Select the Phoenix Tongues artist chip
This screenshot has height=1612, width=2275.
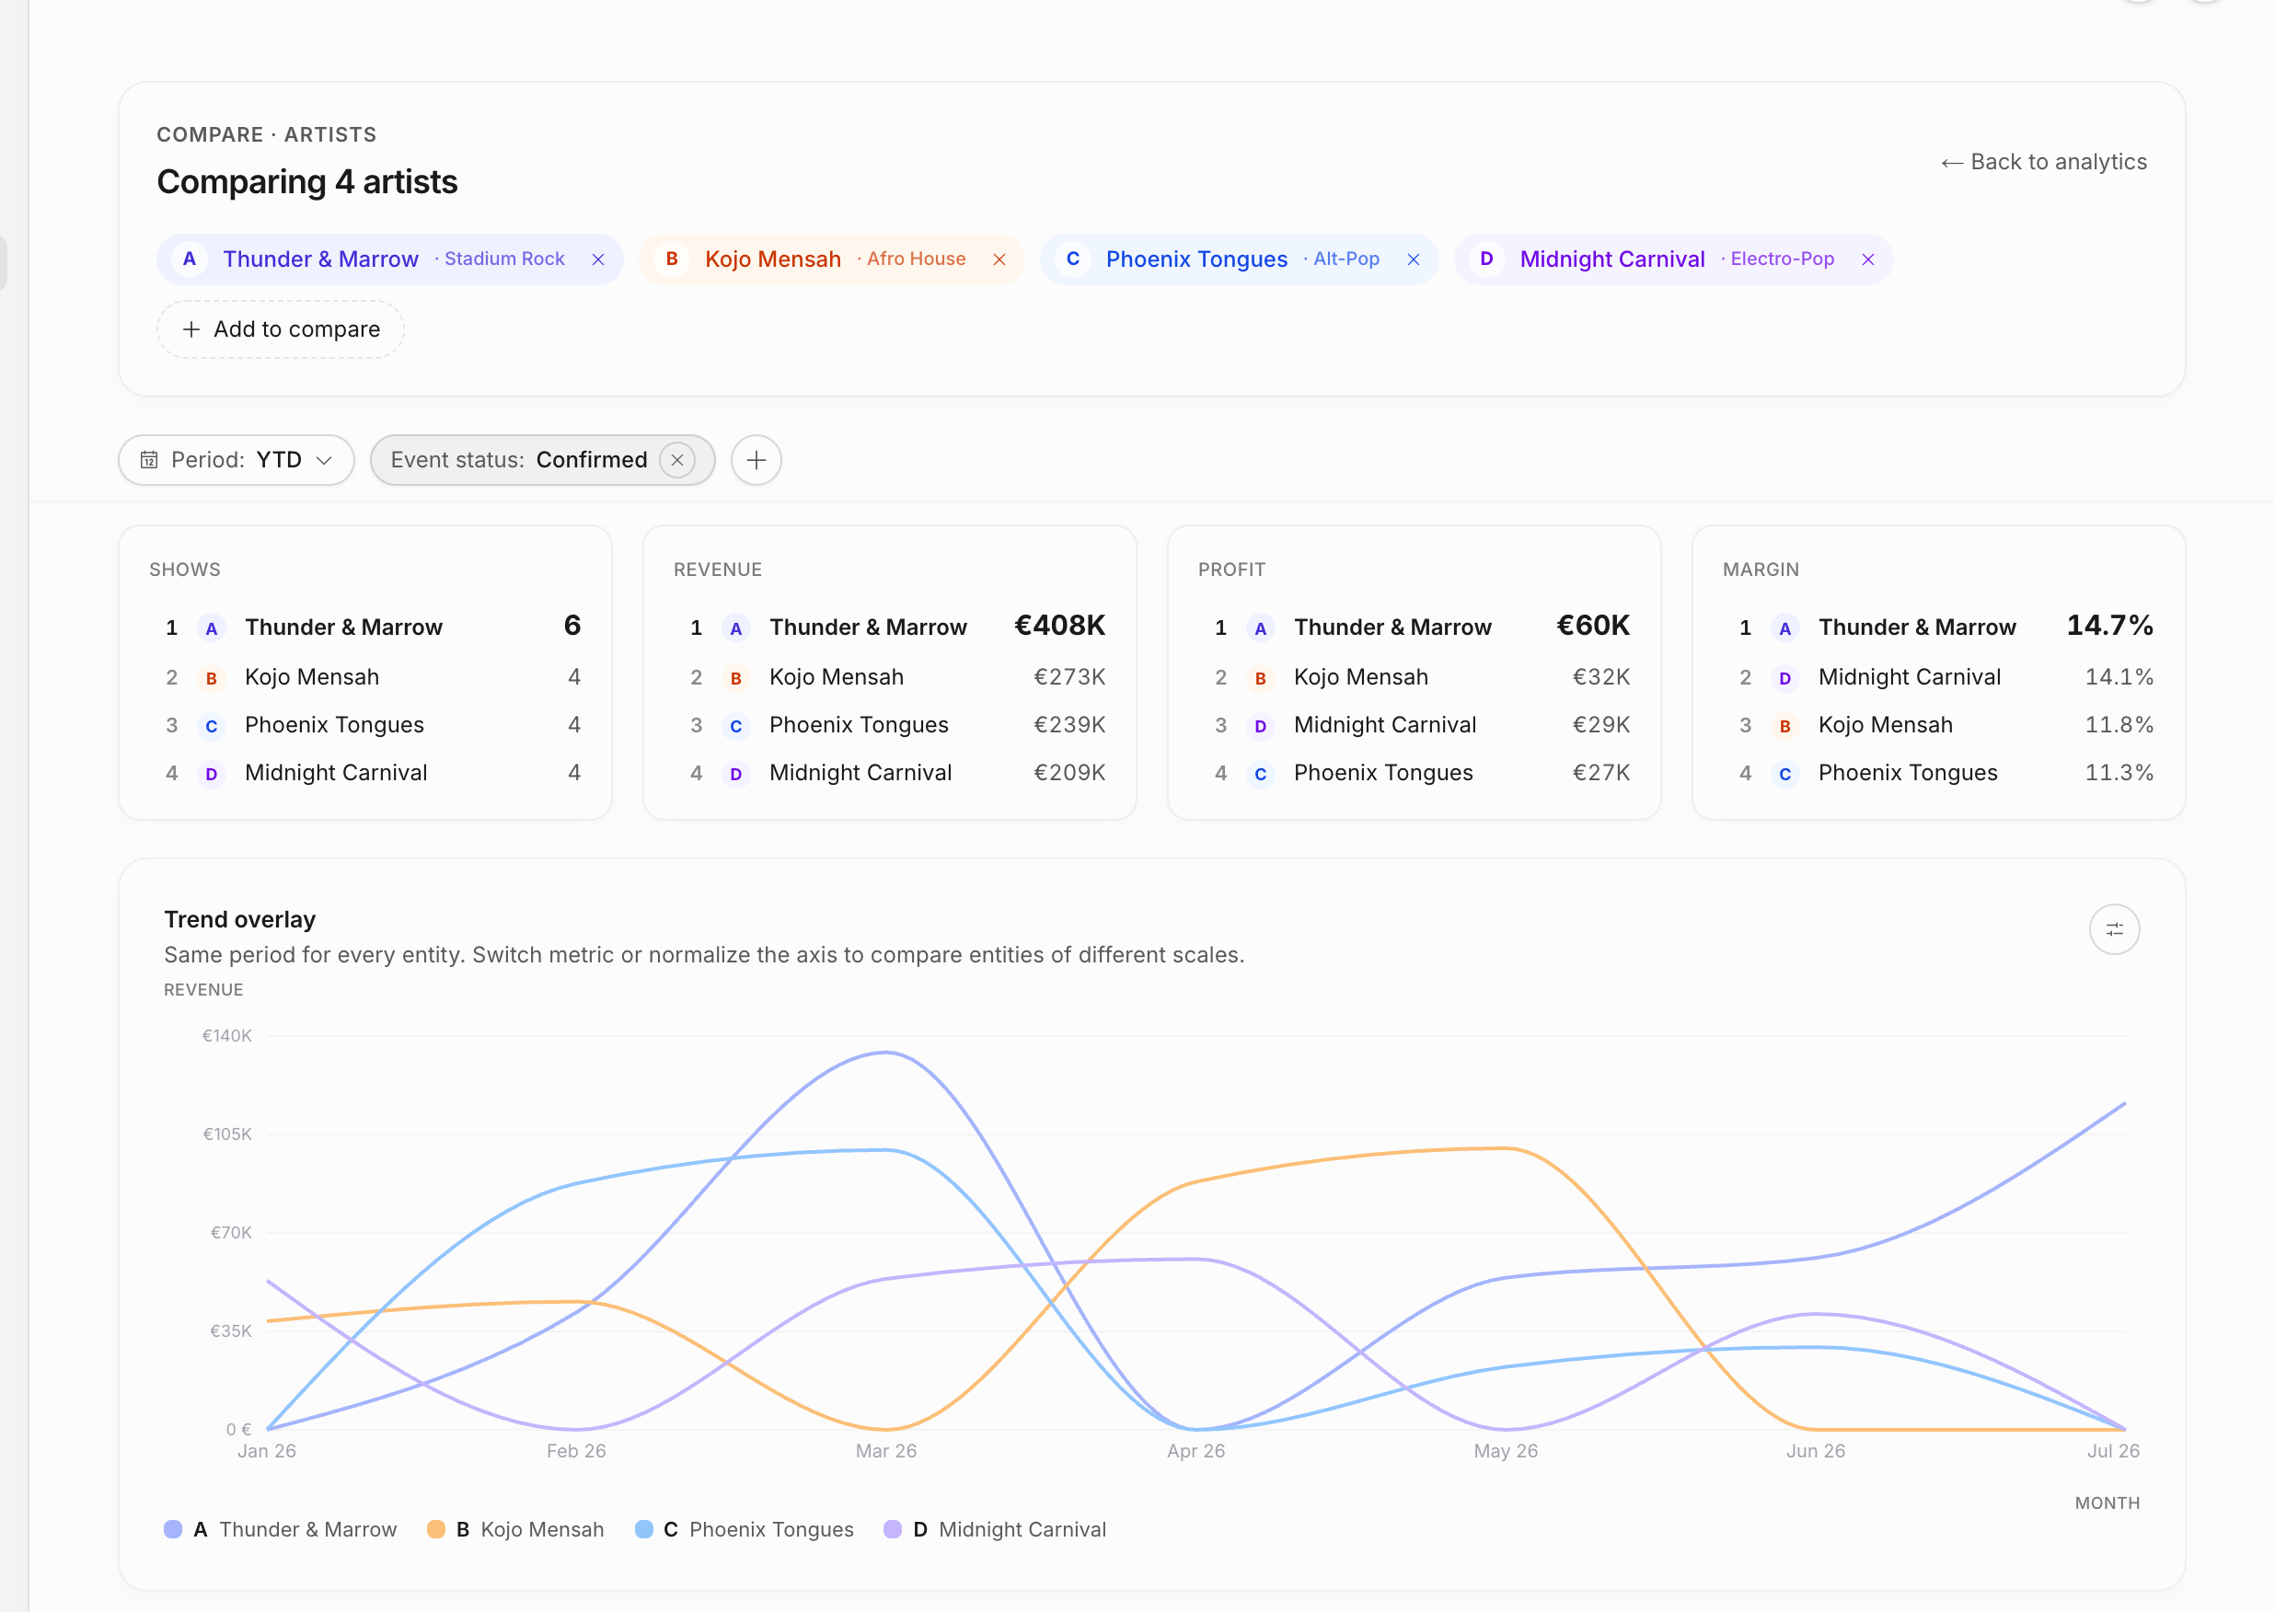coord(1240,259)
